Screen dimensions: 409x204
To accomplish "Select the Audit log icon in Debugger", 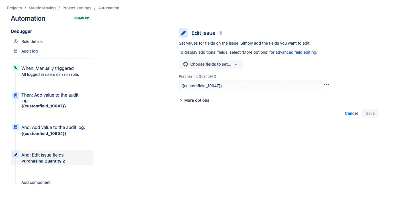I will pyautogui.click(x=16, y=51).
